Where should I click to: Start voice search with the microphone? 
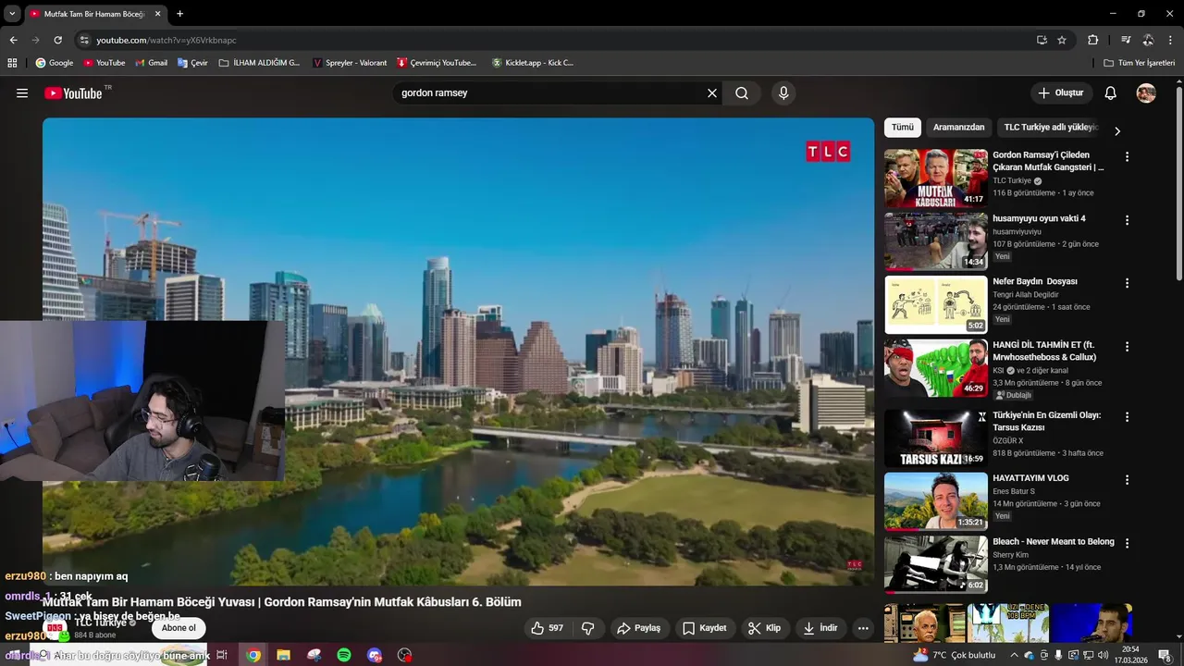click(783, 93)
